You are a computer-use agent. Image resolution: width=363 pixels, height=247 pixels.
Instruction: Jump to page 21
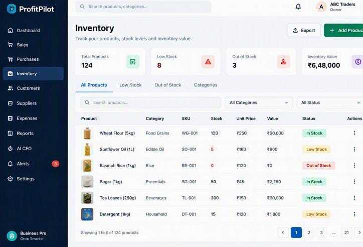click(x=346, y=232)
